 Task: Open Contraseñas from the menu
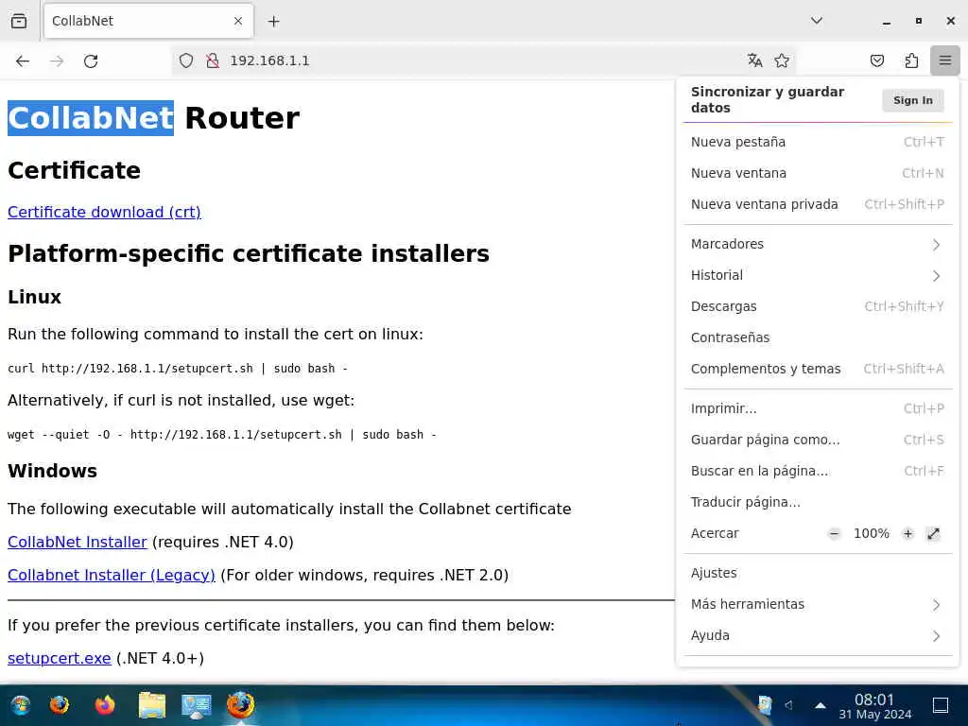click(x=818, y=337)
